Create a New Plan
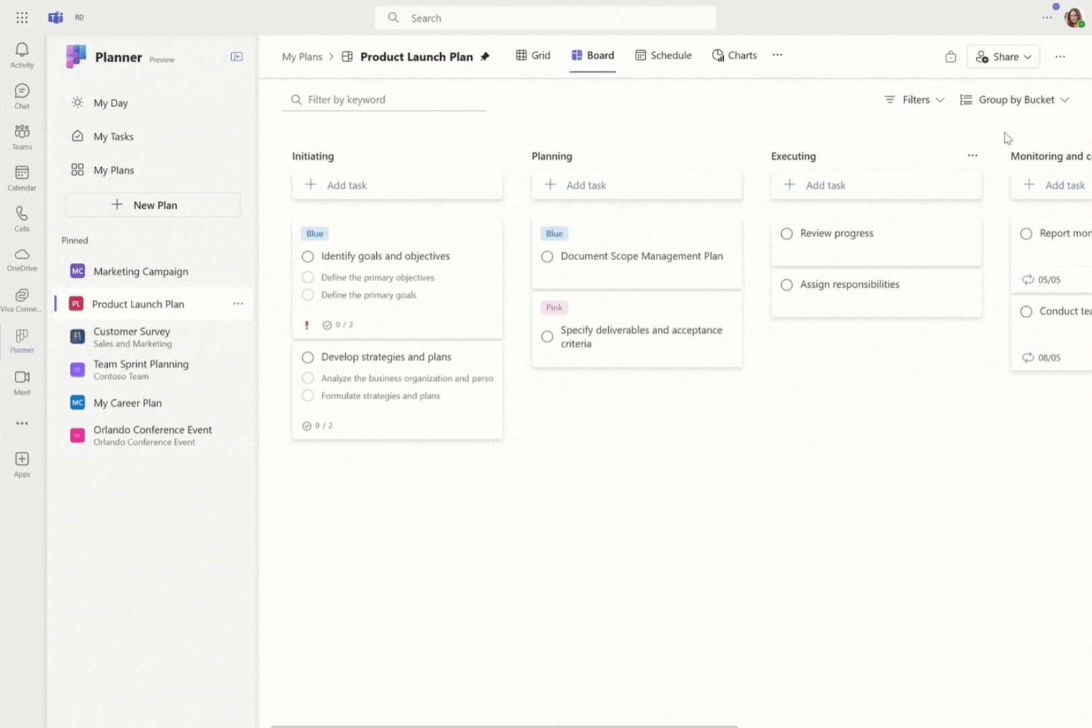Viewport: 1092px width, 728px height. 153,205
